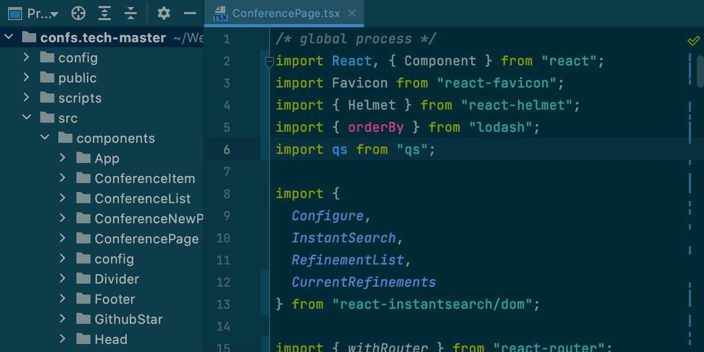Click the "react-instantsearch/dom" string
704x352 pixels.
[x=432, y=304]
